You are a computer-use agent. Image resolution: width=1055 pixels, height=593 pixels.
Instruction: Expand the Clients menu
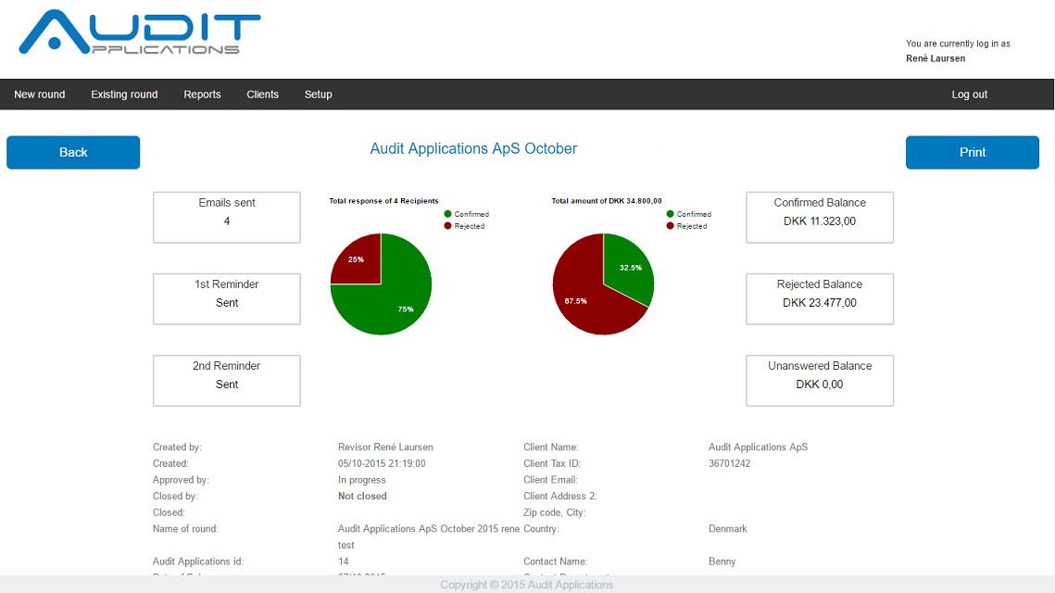click(262, 94)
